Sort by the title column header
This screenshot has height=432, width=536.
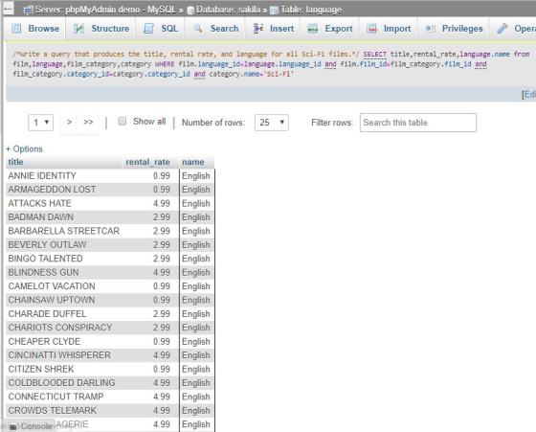pyautogui.click(x=15, y=162)
